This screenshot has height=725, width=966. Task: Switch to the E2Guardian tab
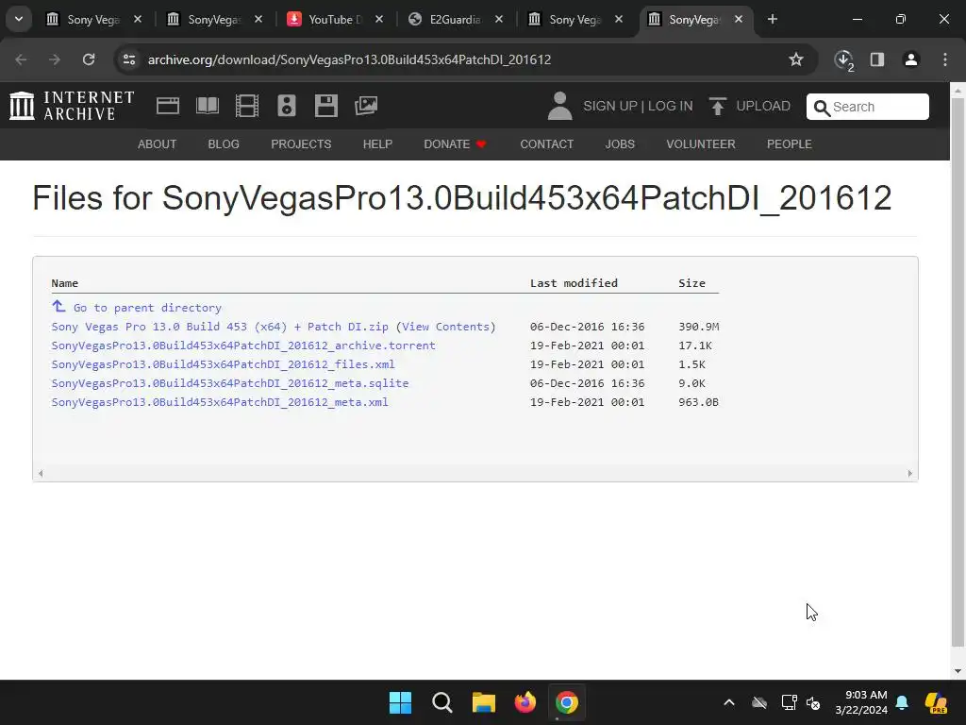456,19
